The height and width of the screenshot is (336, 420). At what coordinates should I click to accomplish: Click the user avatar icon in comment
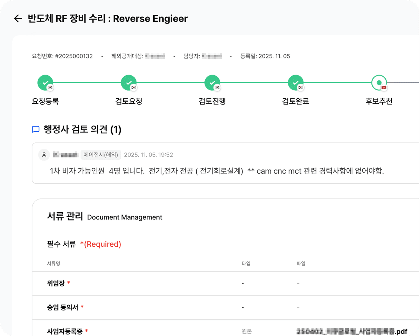pyautogui.click(x=44, y=155)
